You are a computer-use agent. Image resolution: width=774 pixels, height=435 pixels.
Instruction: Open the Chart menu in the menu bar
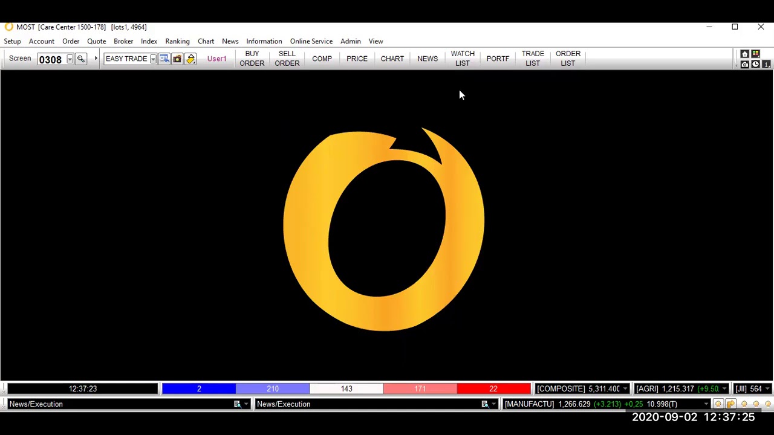point(206,41)
